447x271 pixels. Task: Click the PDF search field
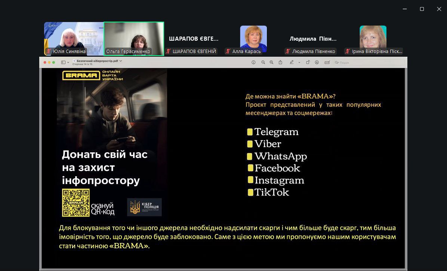point(348,62)
